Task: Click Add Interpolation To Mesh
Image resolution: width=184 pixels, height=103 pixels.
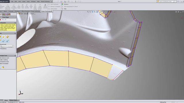Action: 70,7
